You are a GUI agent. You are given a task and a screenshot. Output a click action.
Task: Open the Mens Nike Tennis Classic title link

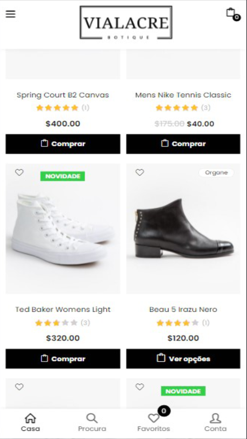coord(183,95)
